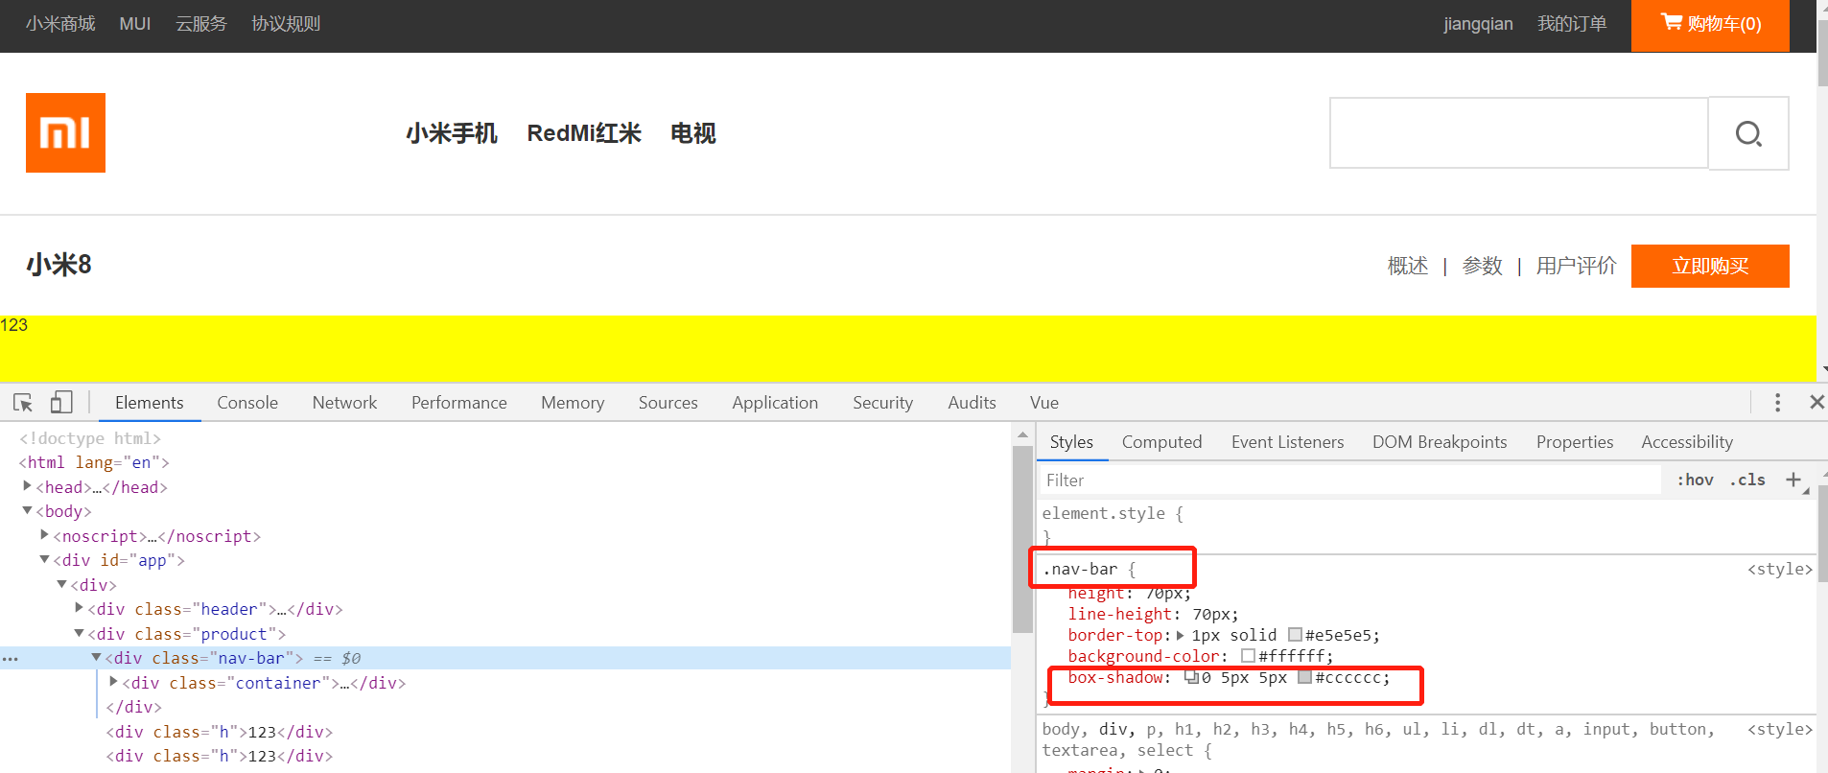Image resolution: width=1828 pixels, height=773 pixels.
Task: Toggle the .cls class editor
Action: click(1747, 480)
